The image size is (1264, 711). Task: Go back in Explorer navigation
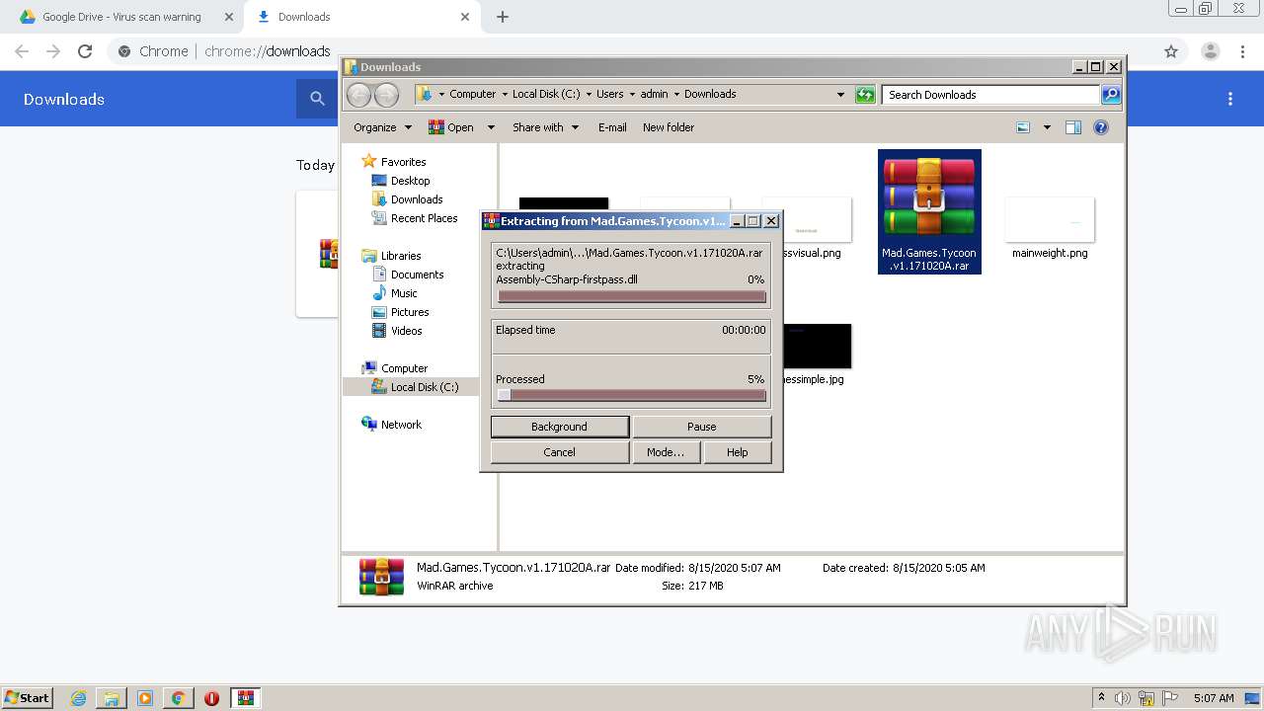pyautogui.click(x=358, y=95)
